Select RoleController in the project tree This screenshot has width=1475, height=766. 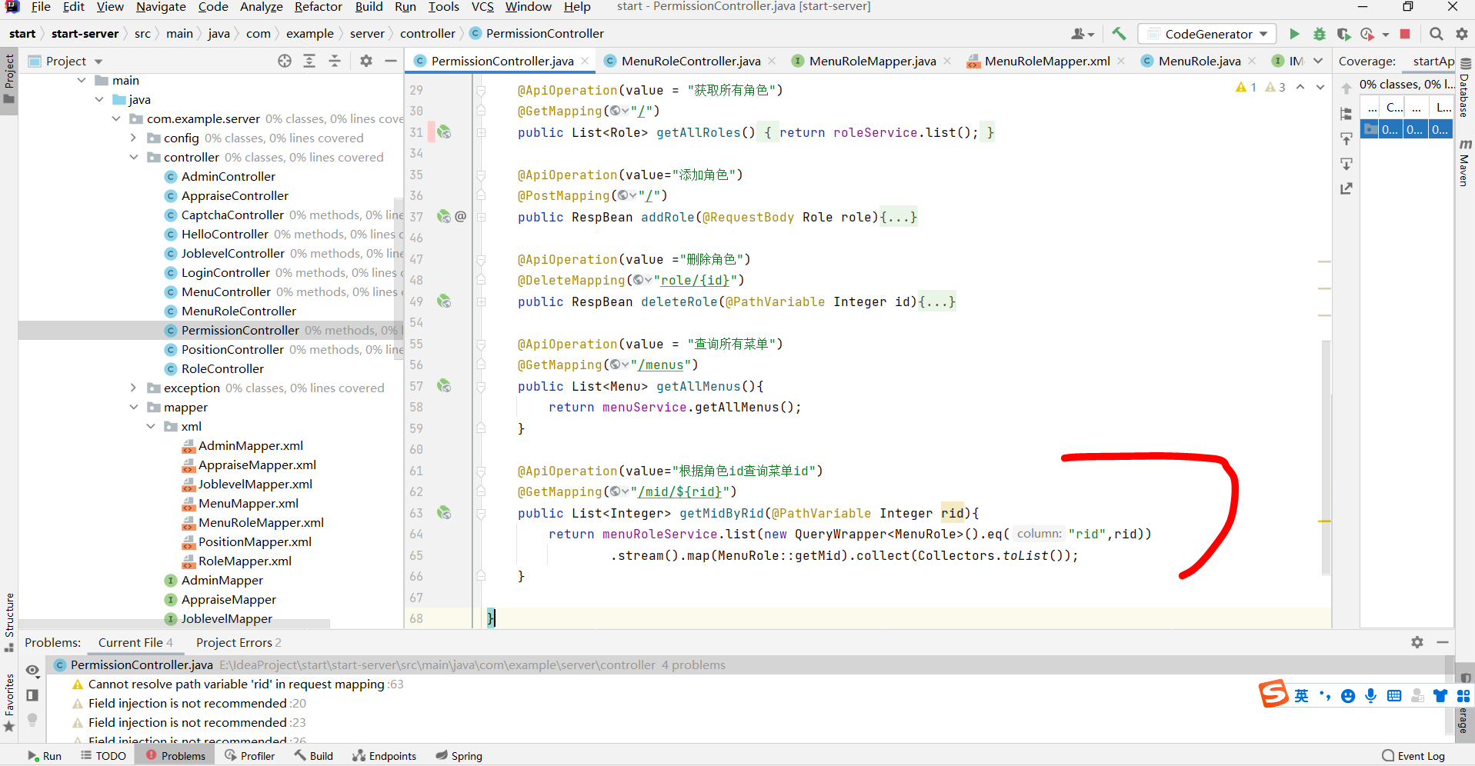point(222,368)
